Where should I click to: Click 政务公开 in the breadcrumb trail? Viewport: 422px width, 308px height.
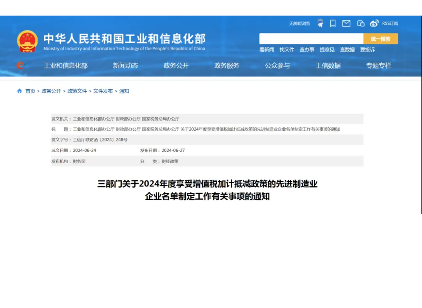(51, 91)
